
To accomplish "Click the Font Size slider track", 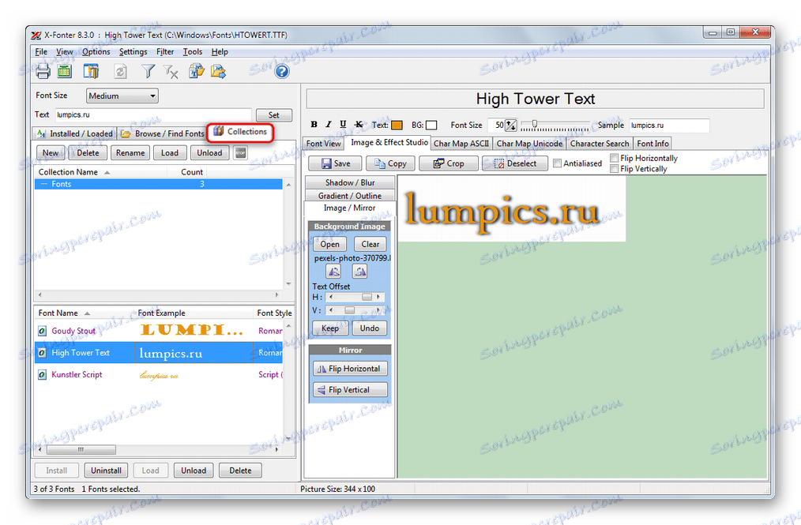I will click(x=555, y=125).
